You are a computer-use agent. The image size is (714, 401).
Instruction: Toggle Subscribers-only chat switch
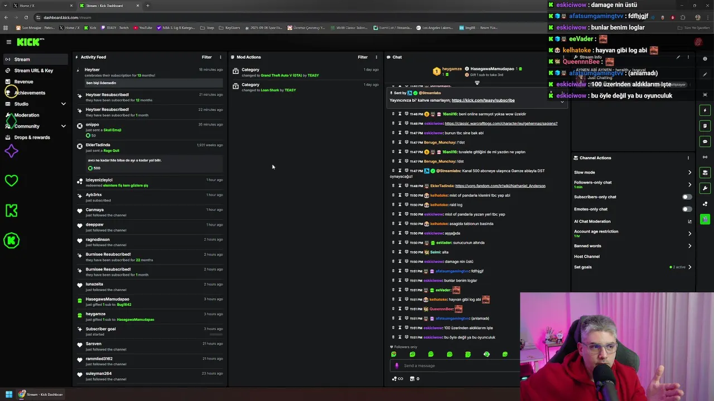[687, 197]
